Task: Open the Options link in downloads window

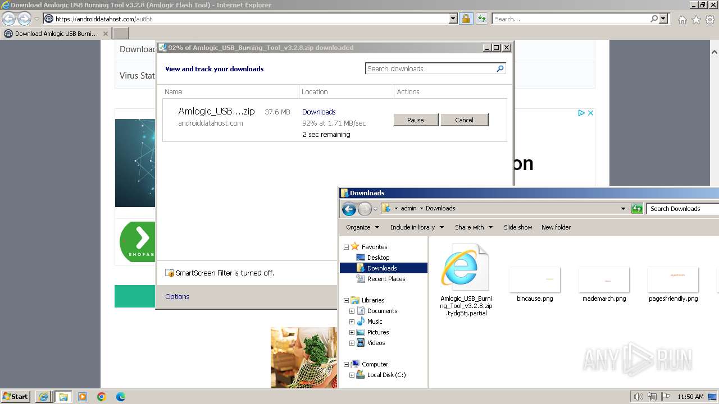Action: [177, 296]
